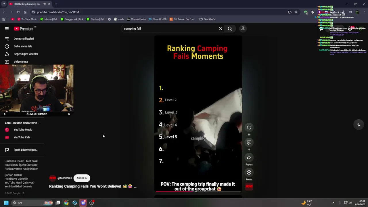This screenshot has width=368, height=207.
Task: Open the Chrome three-dot menu
Action: [365, 12]
